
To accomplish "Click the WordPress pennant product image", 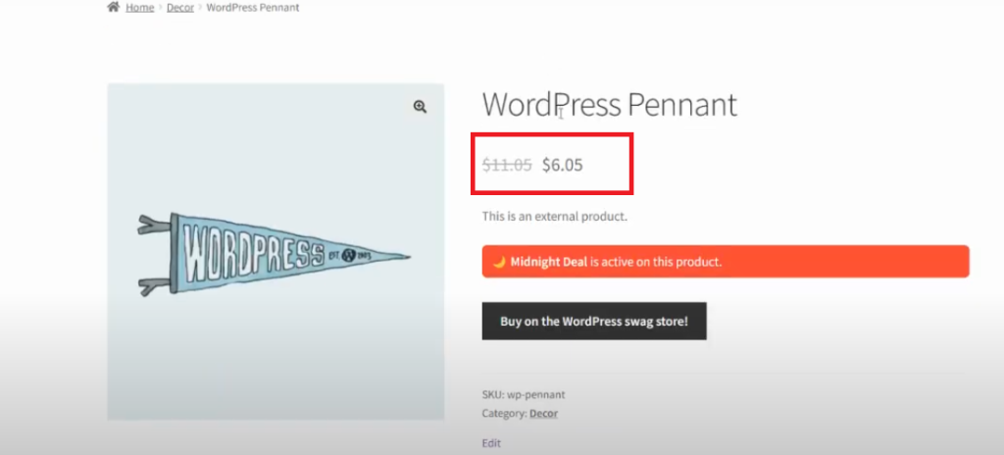I will click(x=276, y=252).
